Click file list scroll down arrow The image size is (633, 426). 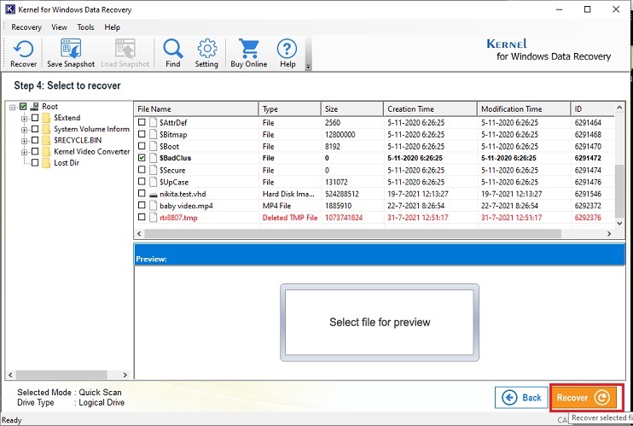(619, 223)
